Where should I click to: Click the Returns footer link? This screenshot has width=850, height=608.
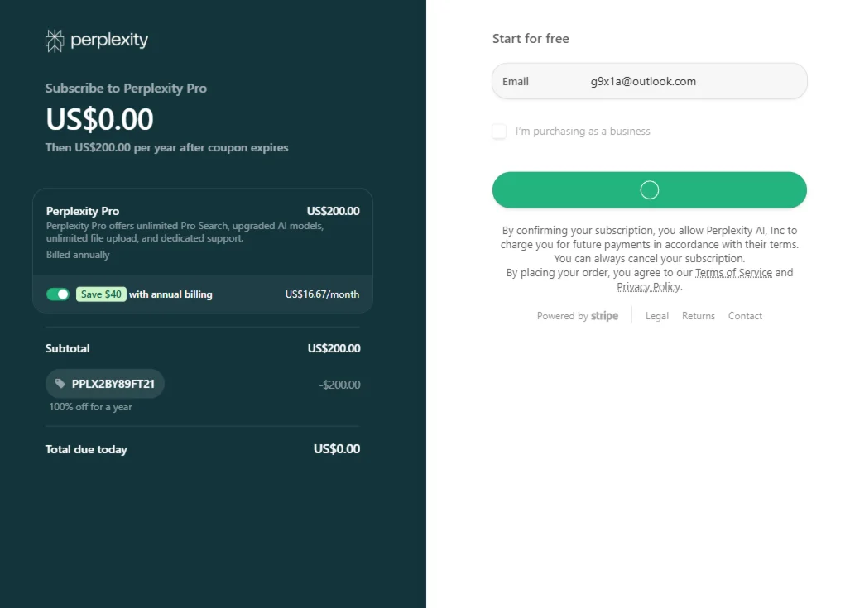point(699,316)
